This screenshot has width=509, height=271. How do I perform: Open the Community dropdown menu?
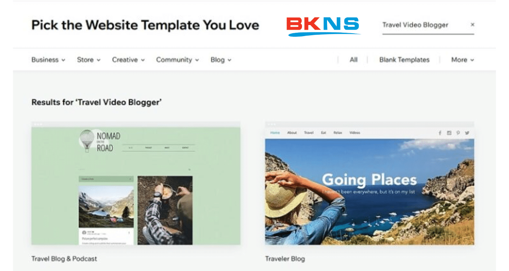(x=177, y=60)
